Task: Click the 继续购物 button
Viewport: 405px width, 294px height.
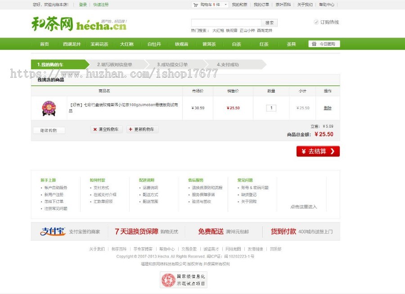Action: tap(49, 130)
